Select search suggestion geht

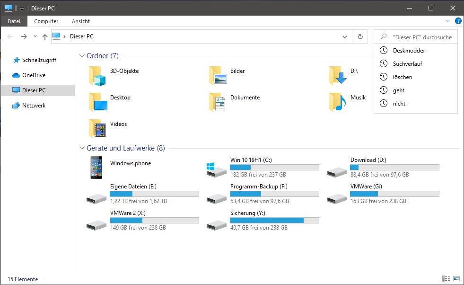pos(415,90)
